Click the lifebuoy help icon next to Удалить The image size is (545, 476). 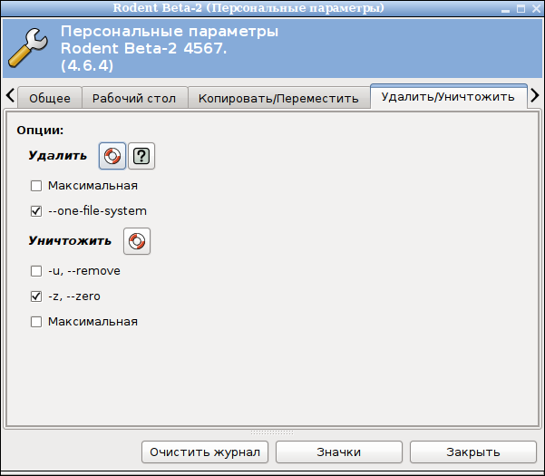[112, 156]
